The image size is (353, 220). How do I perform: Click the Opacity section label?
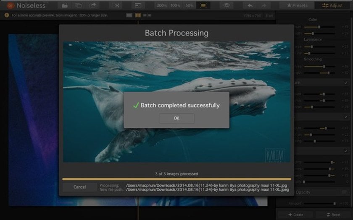pyautogui.click(x=303, y=192)
